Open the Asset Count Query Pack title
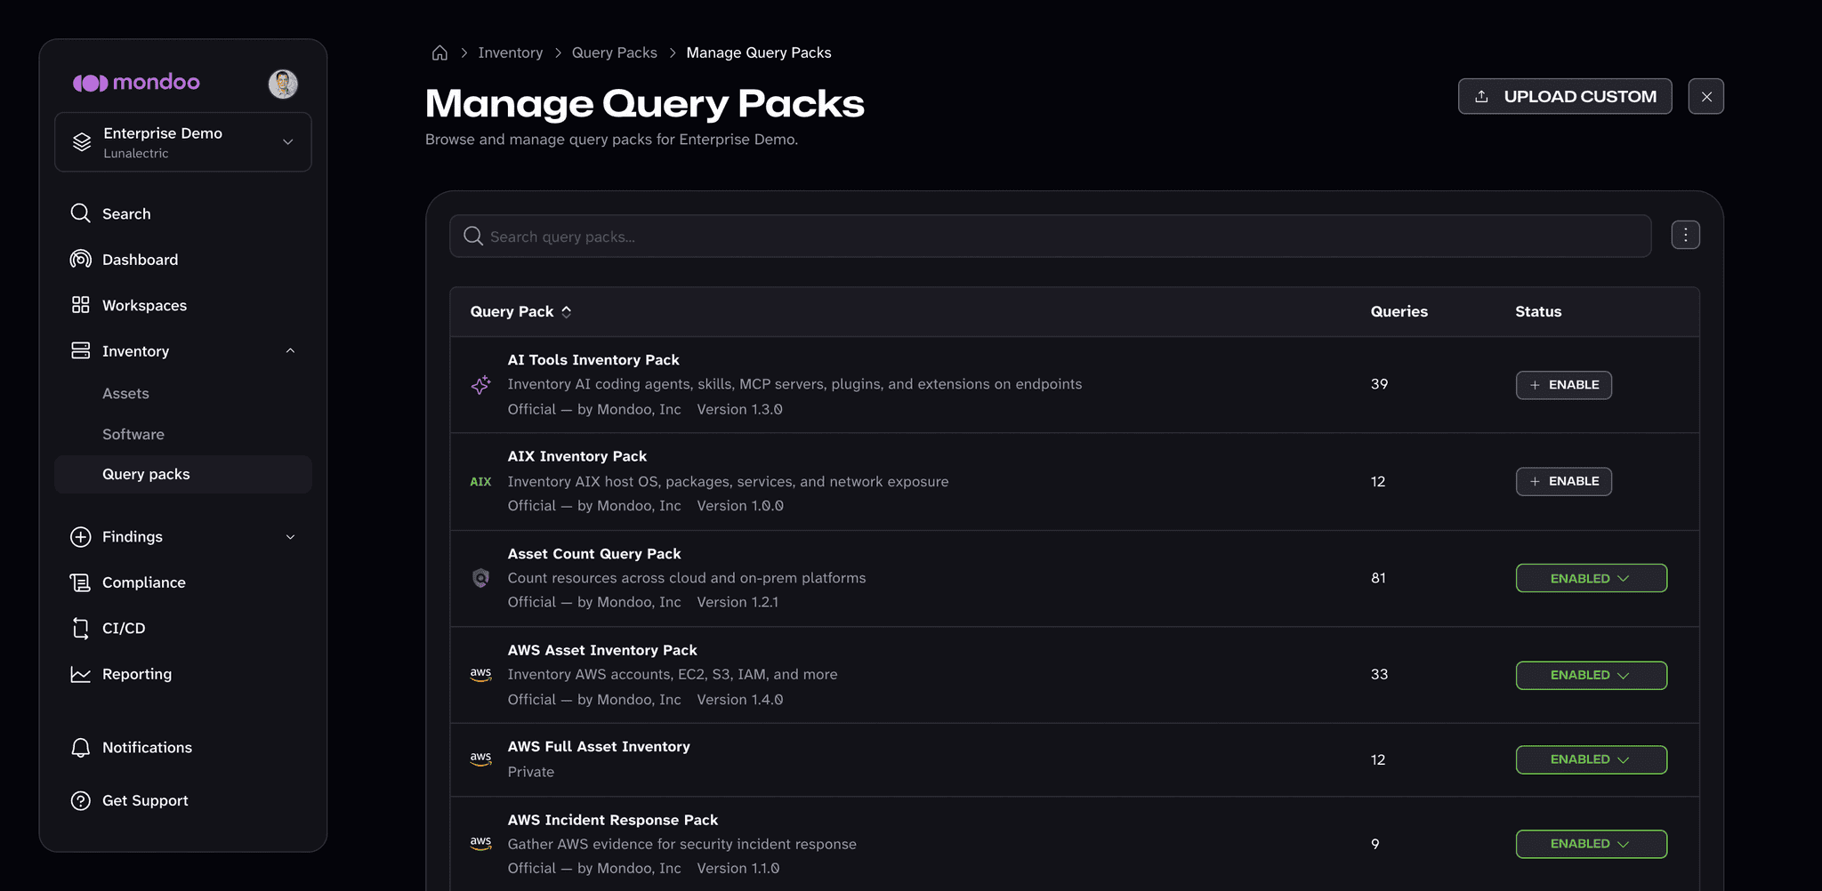This screenshot has height=891, width=1822. coord(594,553)
